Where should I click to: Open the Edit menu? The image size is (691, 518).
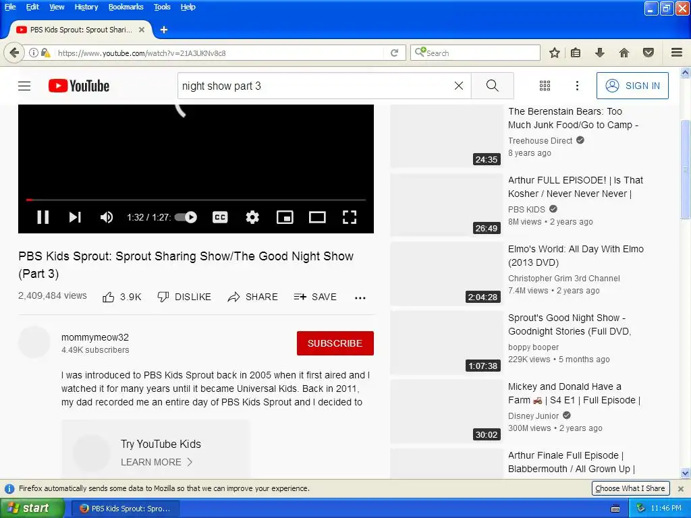pos(32,7)
